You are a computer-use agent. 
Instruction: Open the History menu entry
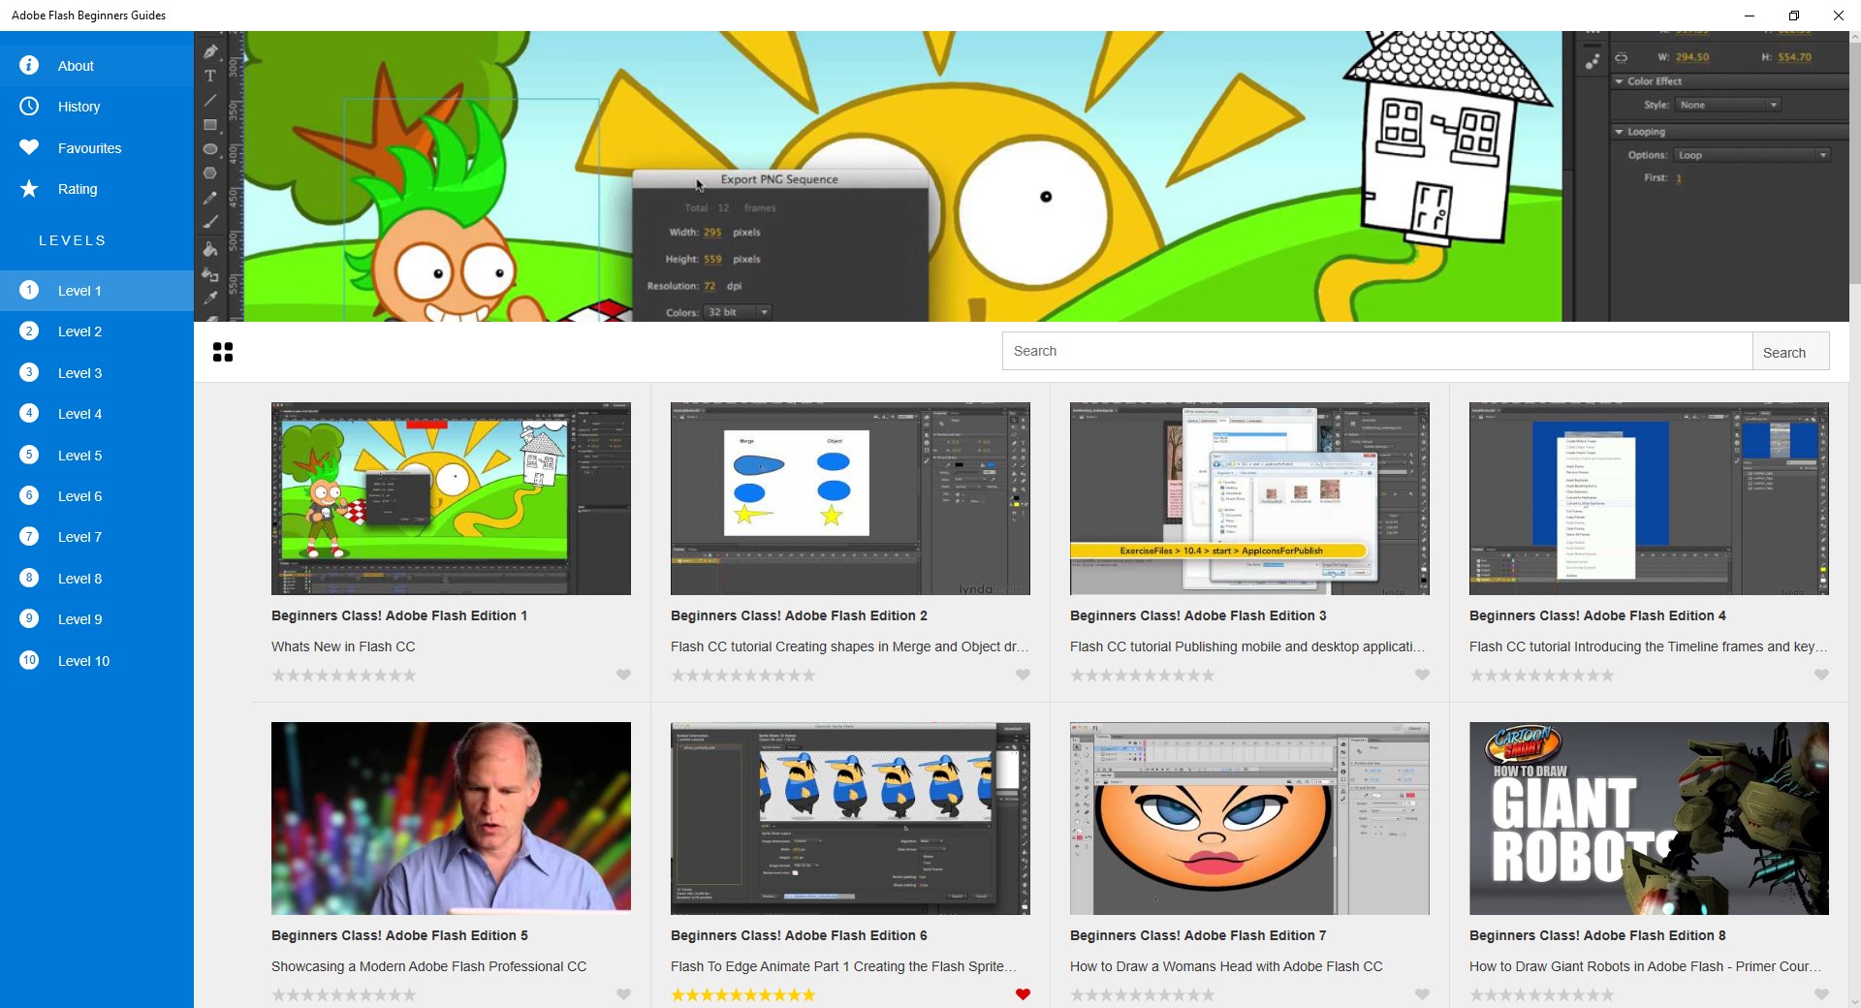(97, 107)
